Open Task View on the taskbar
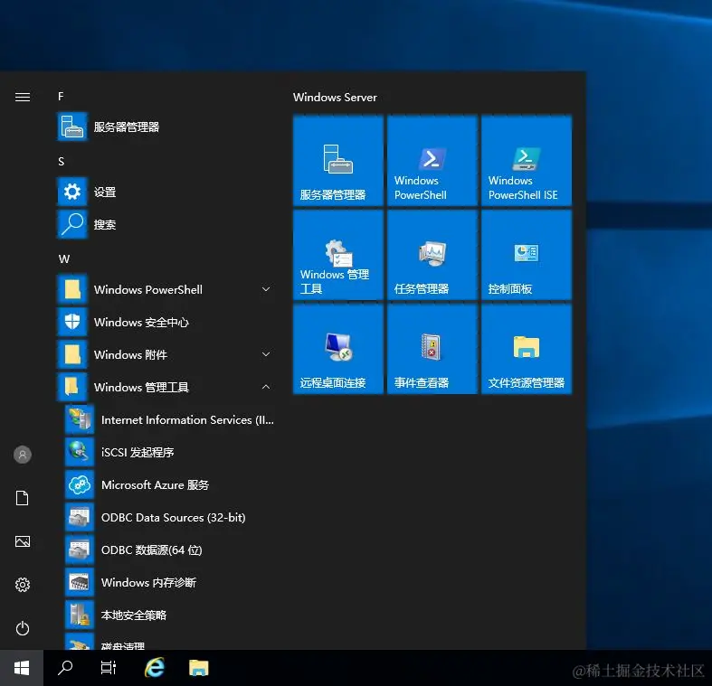This screenshot has height=686, width=712. pyautogui.click(x=108, y=668)
